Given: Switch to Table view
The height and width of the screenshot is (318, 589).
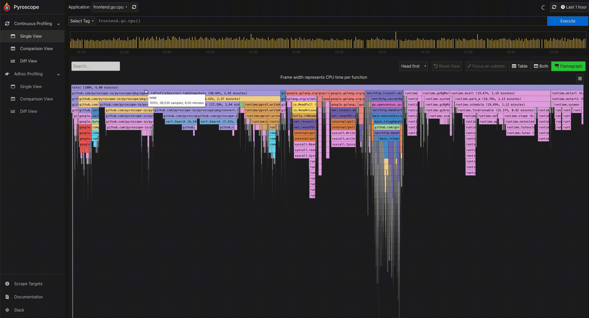Looking at the screenshot, I should coord(520,66).
